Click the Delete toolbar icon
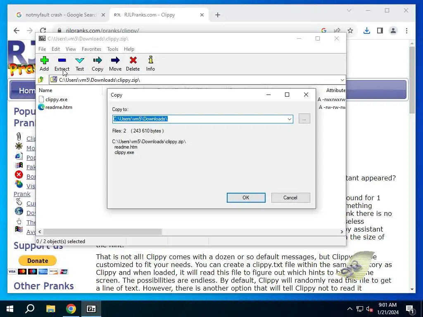This screenshot has width=423, height=317. pyautogui.click(x=133, y=64)
